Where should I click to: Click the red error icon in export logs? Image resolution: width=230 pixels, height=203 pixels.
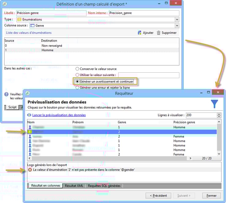click(30, 170)
